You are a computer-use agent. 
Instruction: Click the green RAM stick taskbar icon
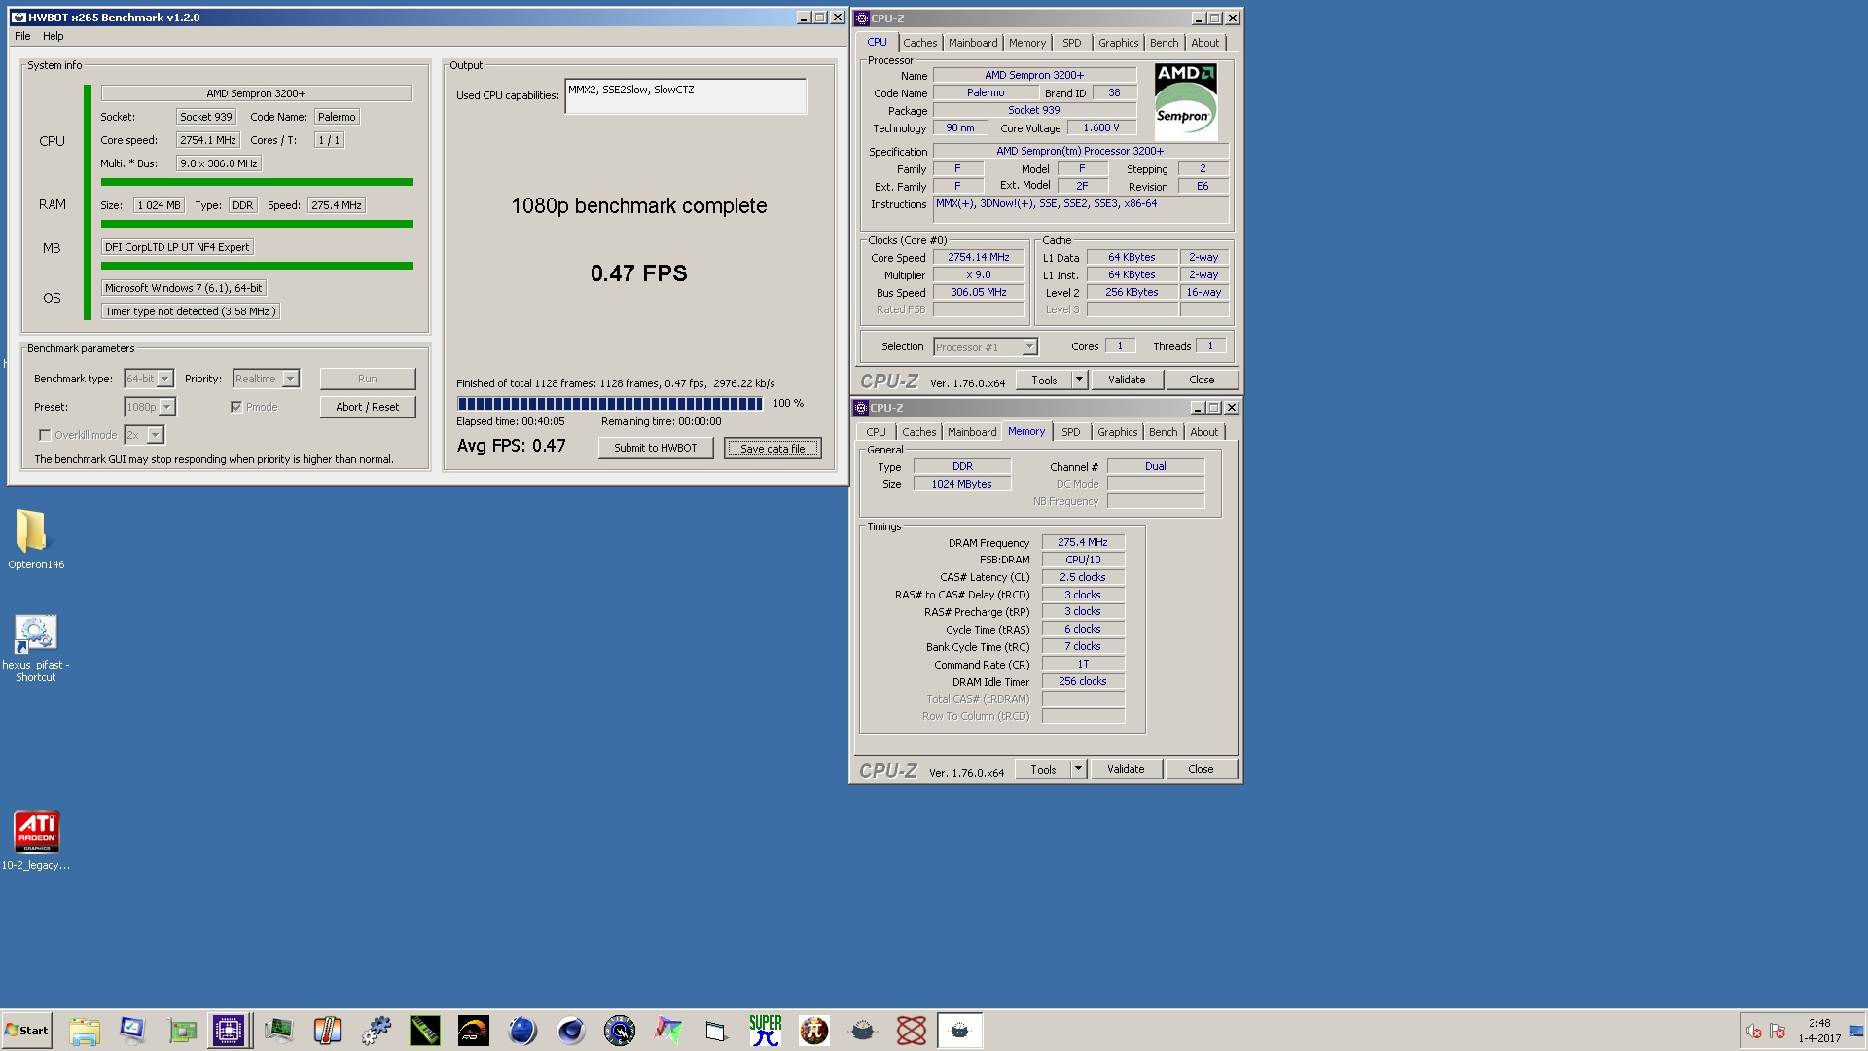pos(425,1031)
